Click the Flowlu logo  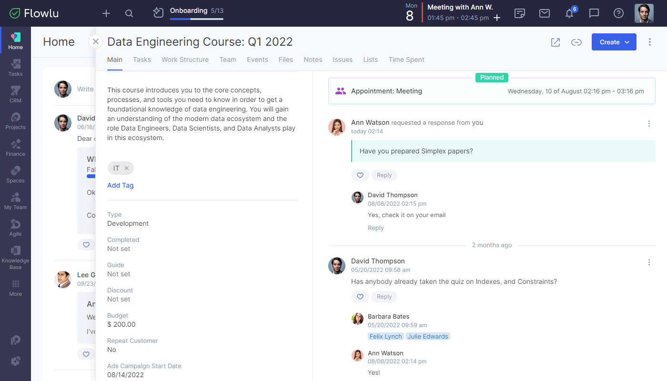point(34,13)
